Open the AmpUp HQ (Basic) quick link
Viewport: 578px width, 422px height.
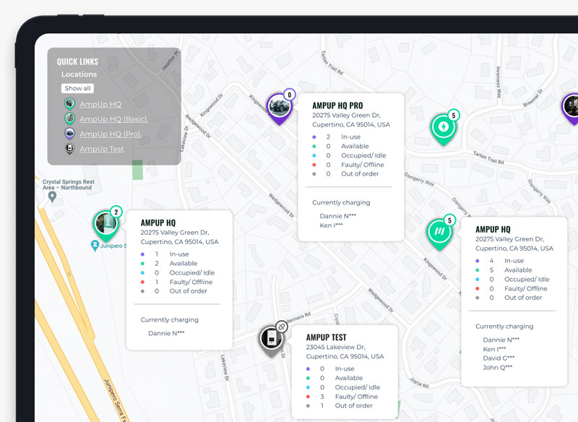114,119
